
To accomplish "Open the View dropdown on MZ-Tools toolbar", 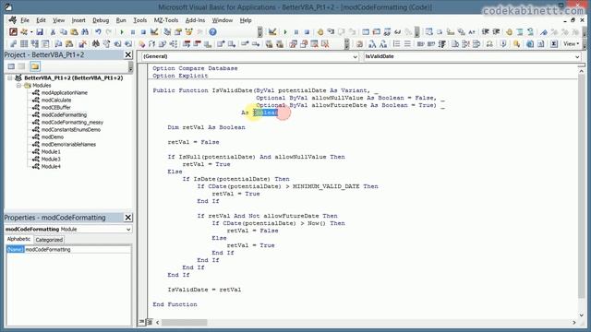I will [572, 44].
